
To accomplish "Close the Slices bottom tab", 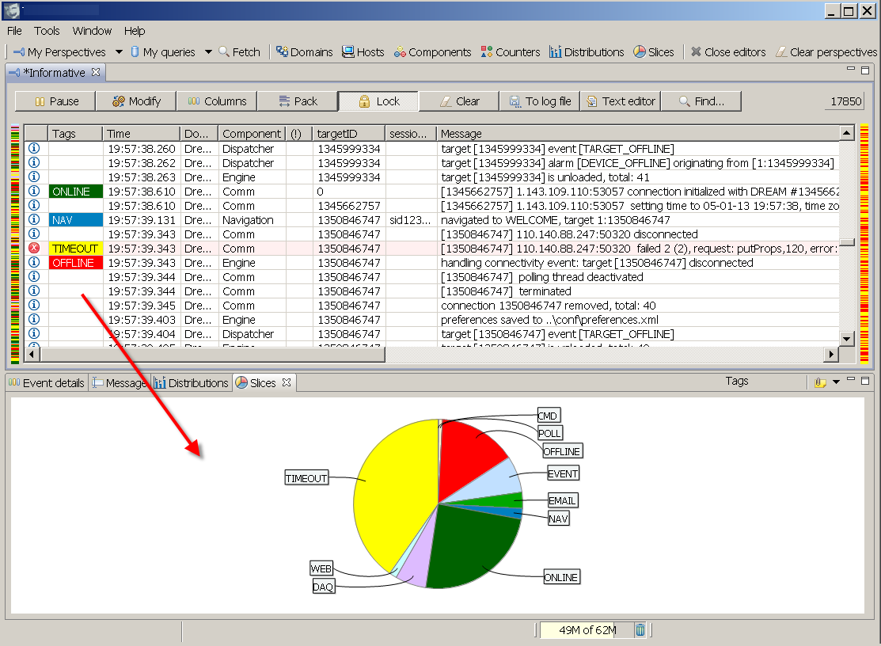I will (287, 382).
